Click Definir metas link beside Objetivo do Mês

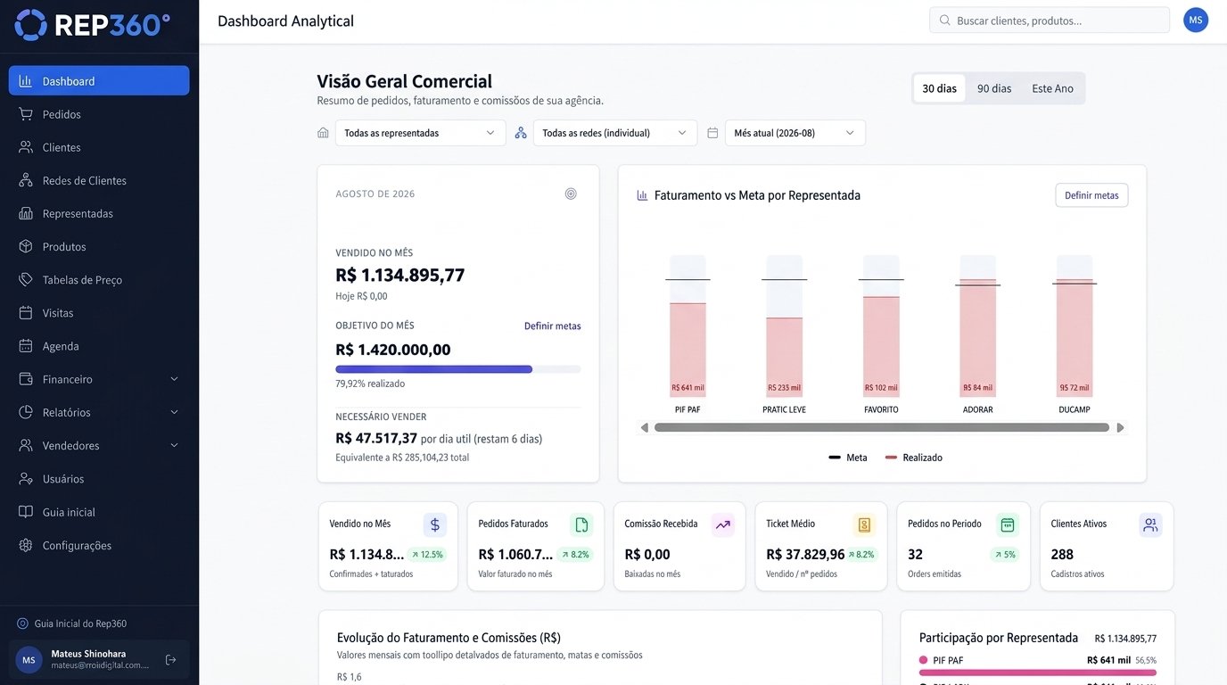pos(553,326)
